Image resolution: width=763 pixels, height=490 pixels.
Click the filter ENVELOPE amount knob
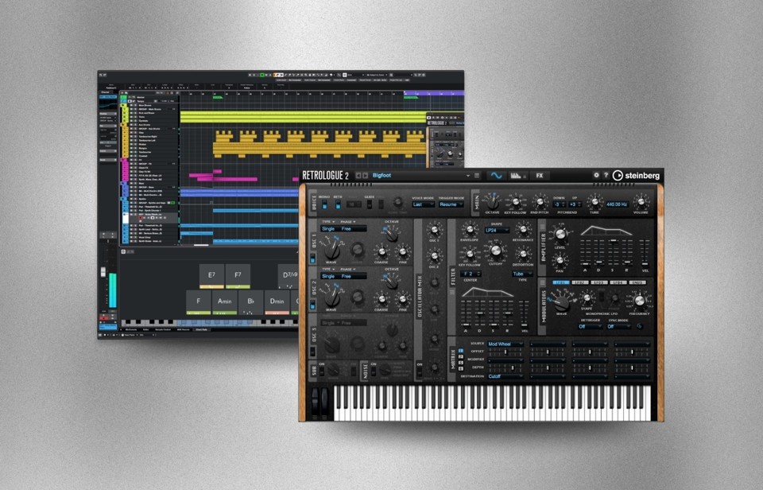click(x=469, y=229)
